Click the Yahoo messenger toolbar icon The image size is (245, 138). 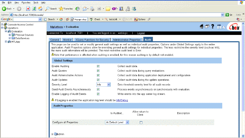pyautogui.click(x=114, y=9)
